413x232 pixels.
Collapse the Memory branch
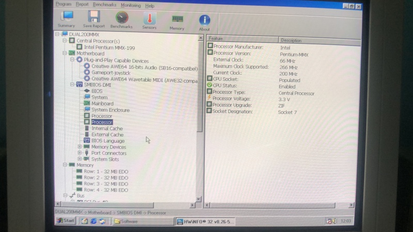65,164
